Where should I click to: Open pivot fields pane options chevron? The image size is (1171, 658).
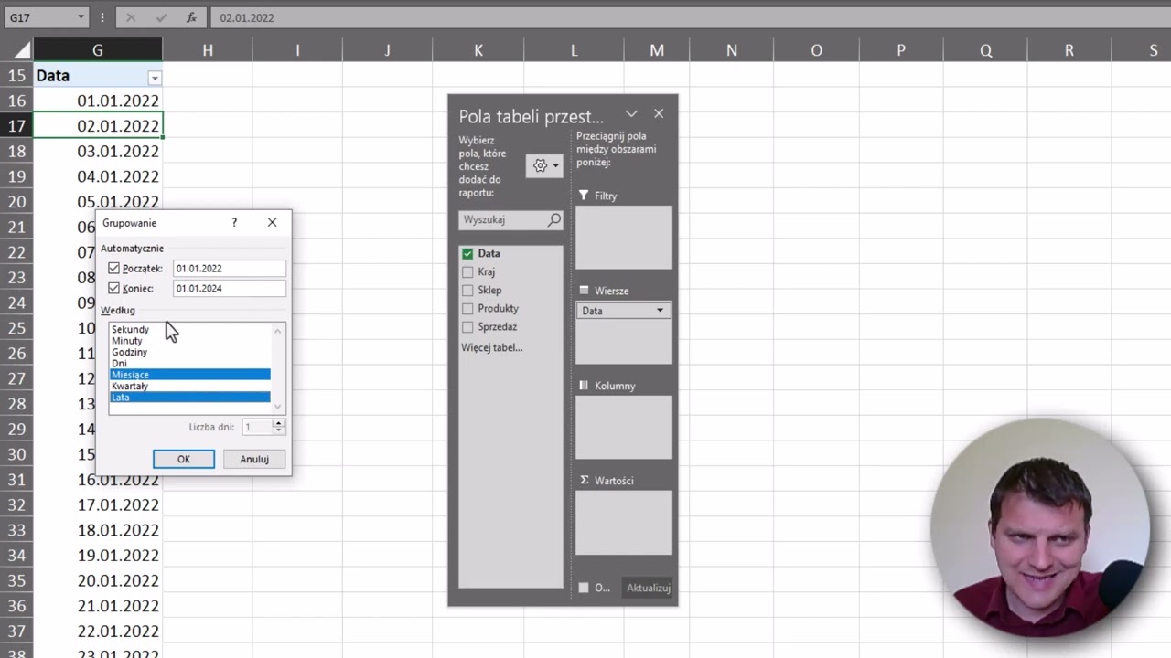coord(631,114)
